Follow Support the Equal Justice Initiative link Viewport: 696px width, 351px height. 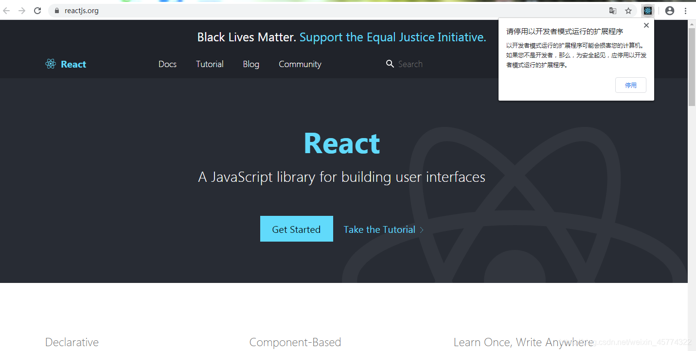click(393, 37)
